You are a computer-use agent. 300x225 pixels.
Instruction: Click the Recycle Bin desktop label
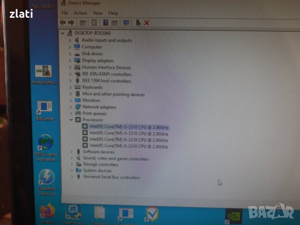tap(42, 7)
